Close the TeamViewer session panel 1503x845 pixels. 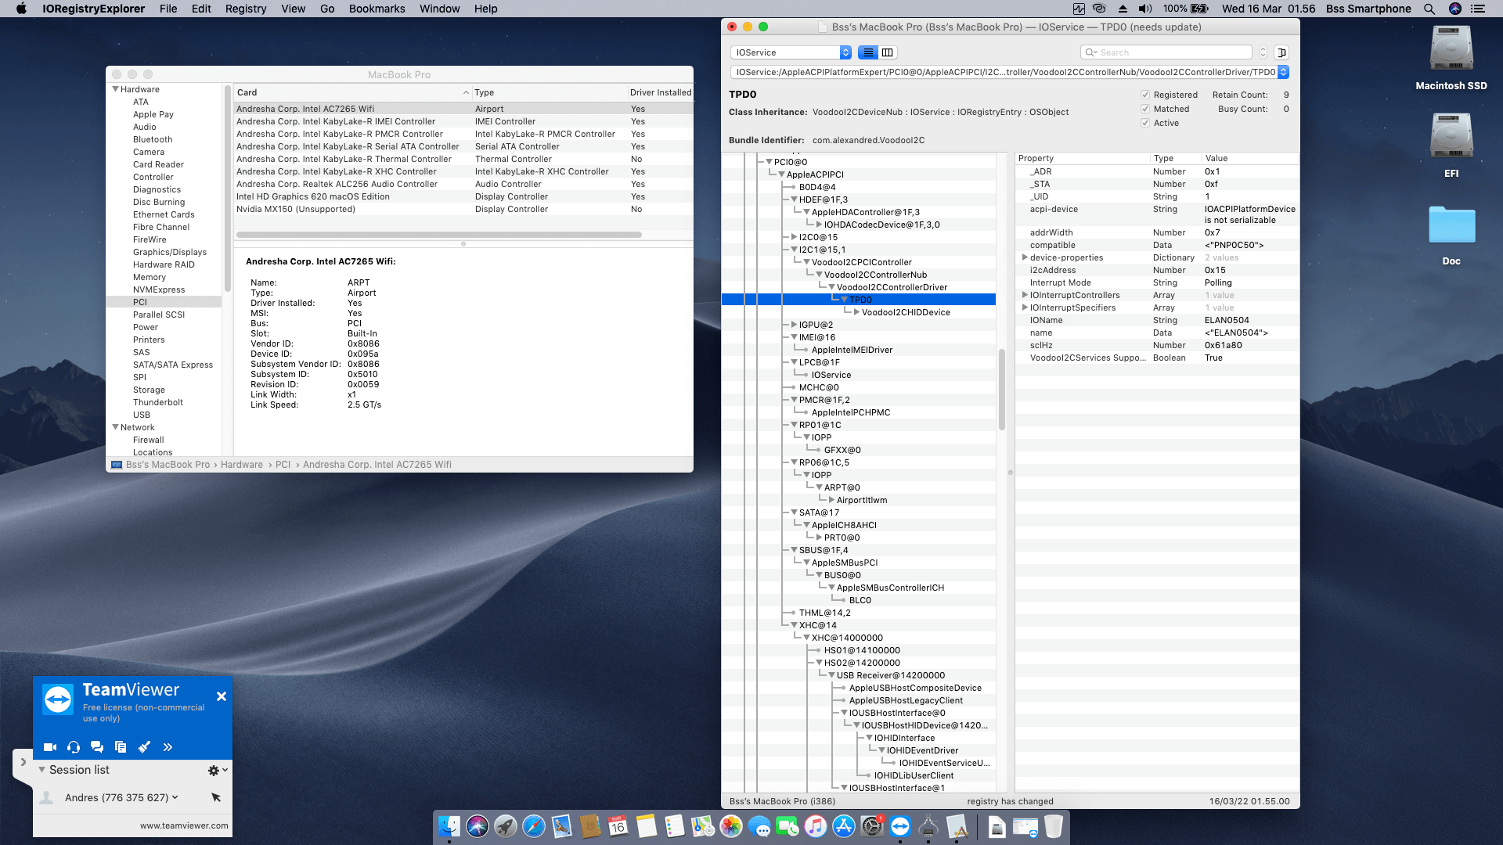(222, 696)
